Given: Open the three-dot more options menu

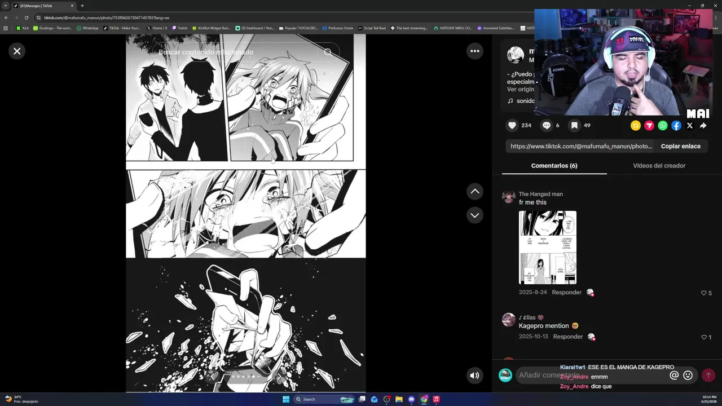Looking at the screenshot, I should [x=475, y=51].
